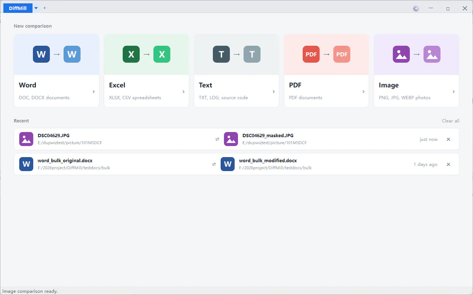Remove the DSC04629.JPG recent entry
This screenshot has width=473, height=295.
point(448,139)
